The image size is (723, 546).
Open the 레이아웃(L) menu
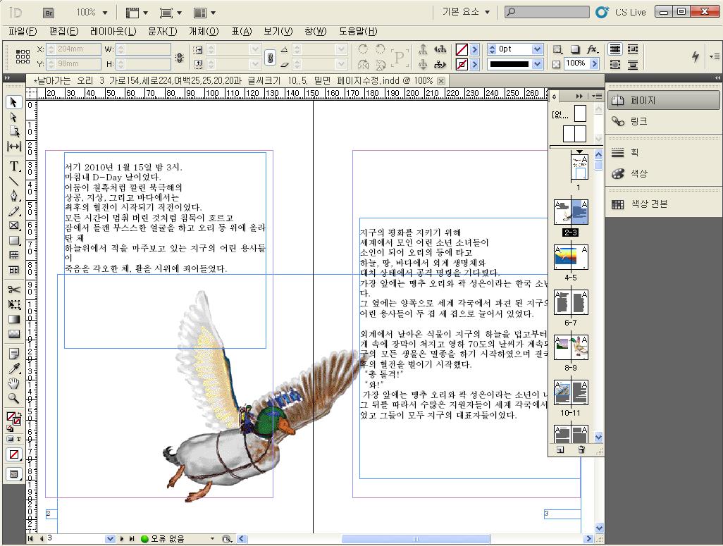click(113, 32)
